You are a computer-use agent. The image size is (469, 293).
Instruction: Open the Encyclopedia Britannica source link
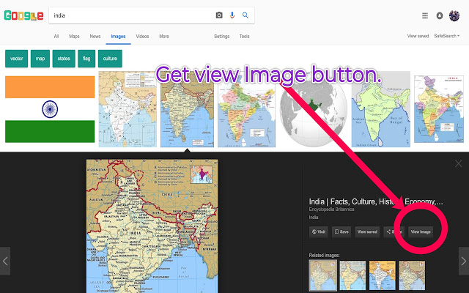click(x=331, y=209)
